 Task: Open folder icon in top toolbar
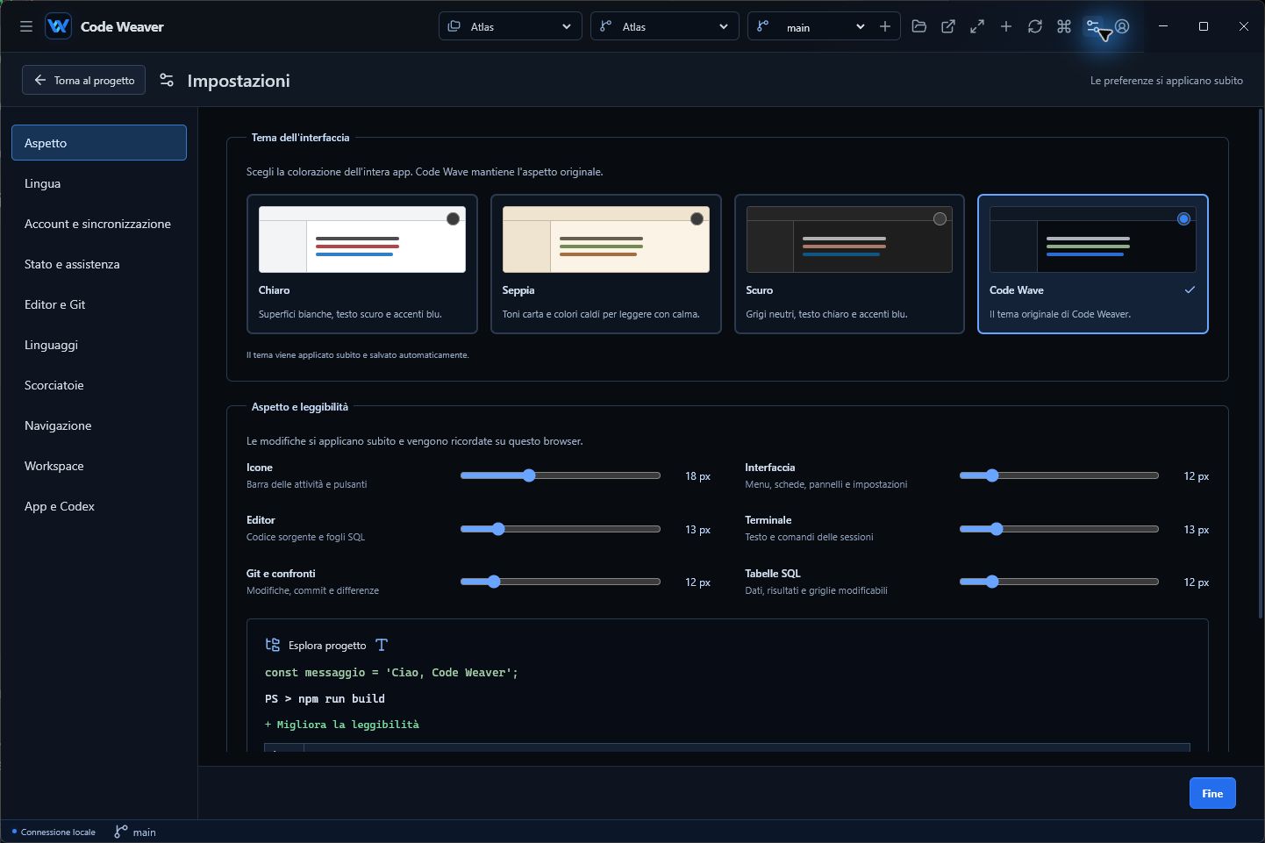(x=919, y=26)
